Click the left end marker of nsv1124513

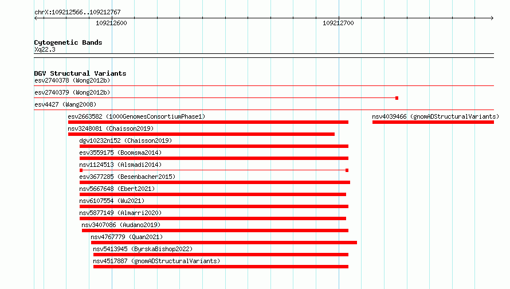[x=81, y=170]
